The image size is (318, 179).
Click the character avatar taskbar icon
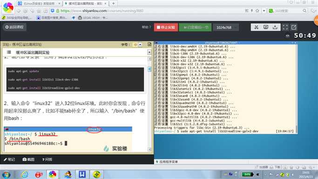point(68,174)
